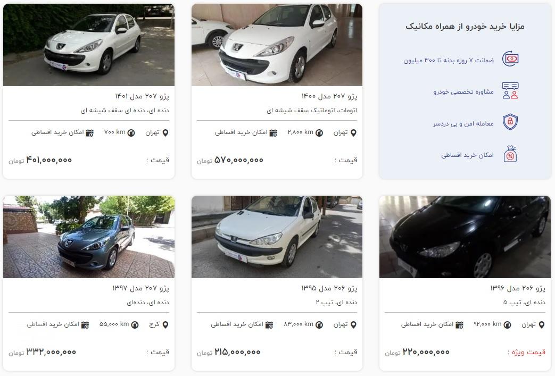This screenshot has height=376, width=555.
Task: Open white Peugeot 207 1401 photo
Action: pos(89,45)
